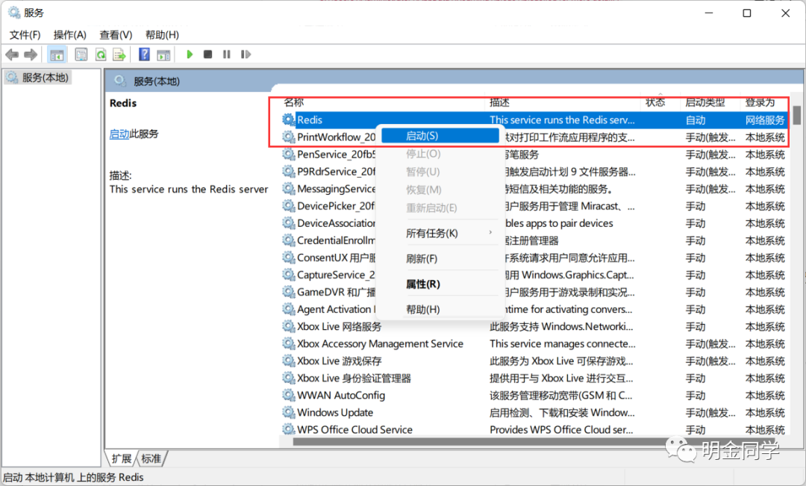Viewport: 806px width, 486px height.
Task: Toggle the action pane visibility
Action: coord(163,54)
